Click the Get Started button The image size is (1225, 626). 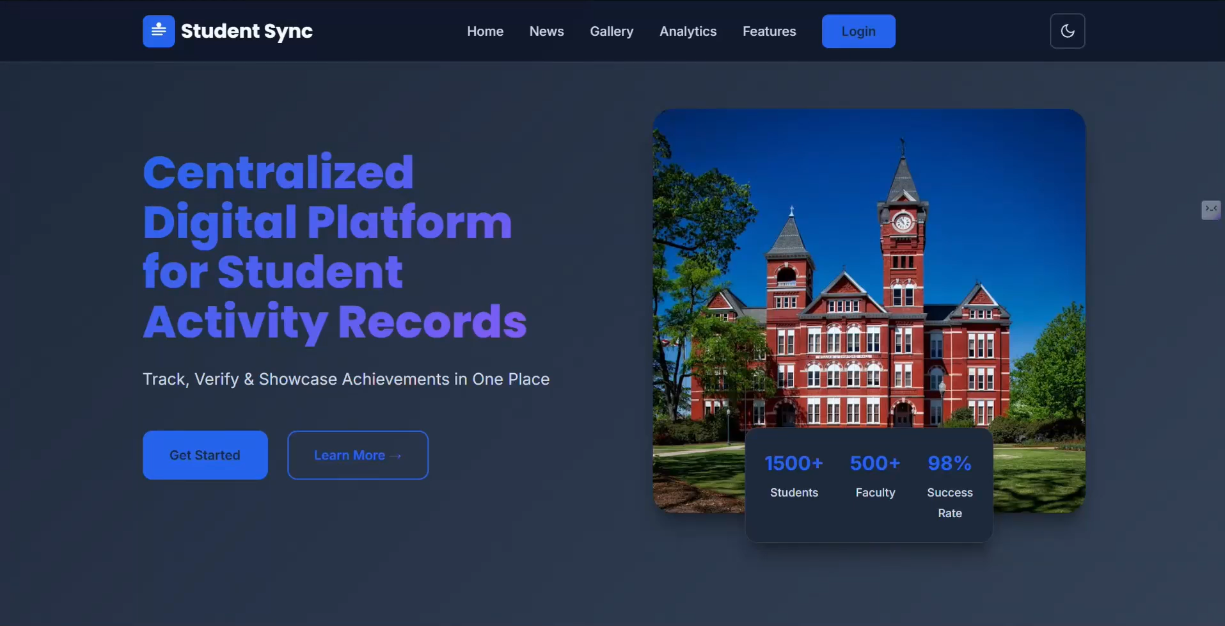205,455
